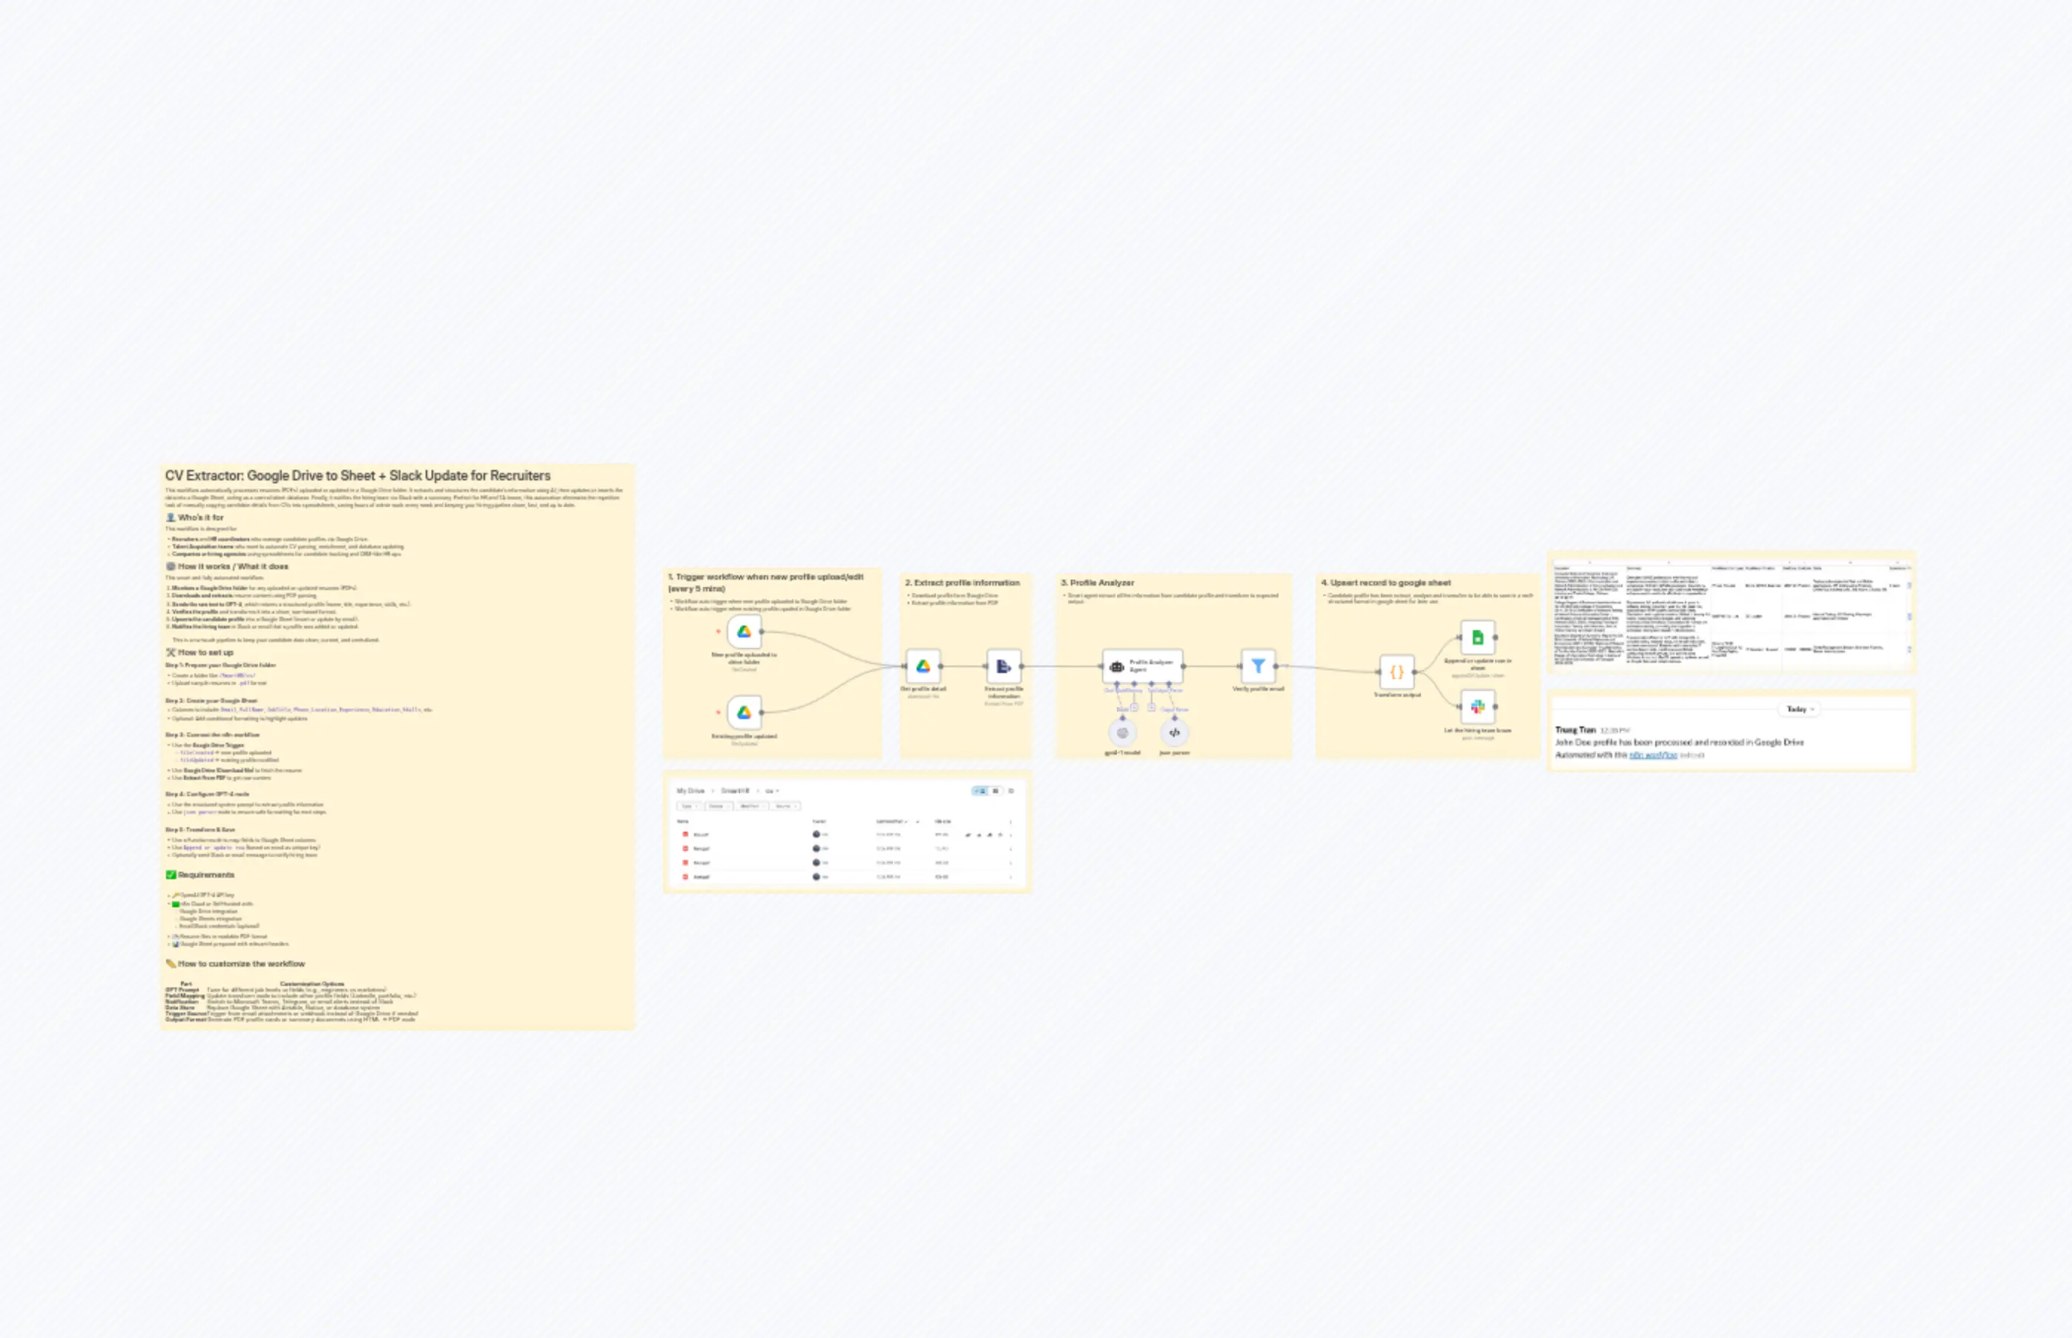Open the SmartHR breadcrumb item
The image size is (2072, 1338).
point(736,791)
